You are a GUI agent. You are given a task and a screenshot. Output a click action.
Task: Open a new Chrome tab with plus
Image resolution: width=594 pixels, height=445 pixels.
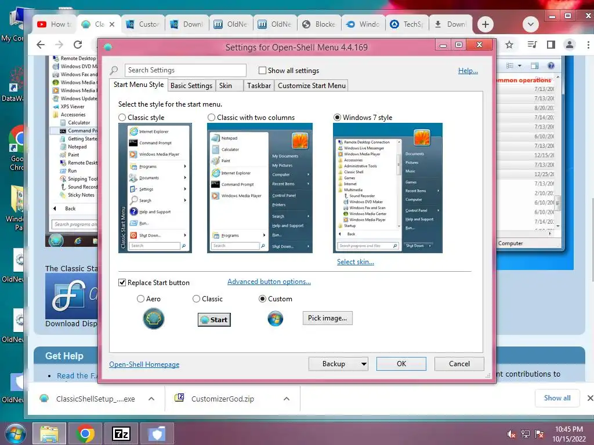(x=486, y=24)
